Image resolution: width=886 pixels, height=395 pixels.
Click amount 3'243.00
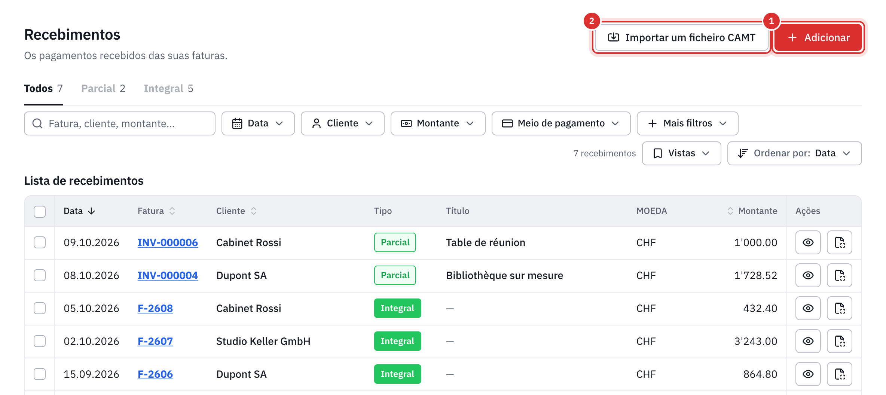coord(756,341)
